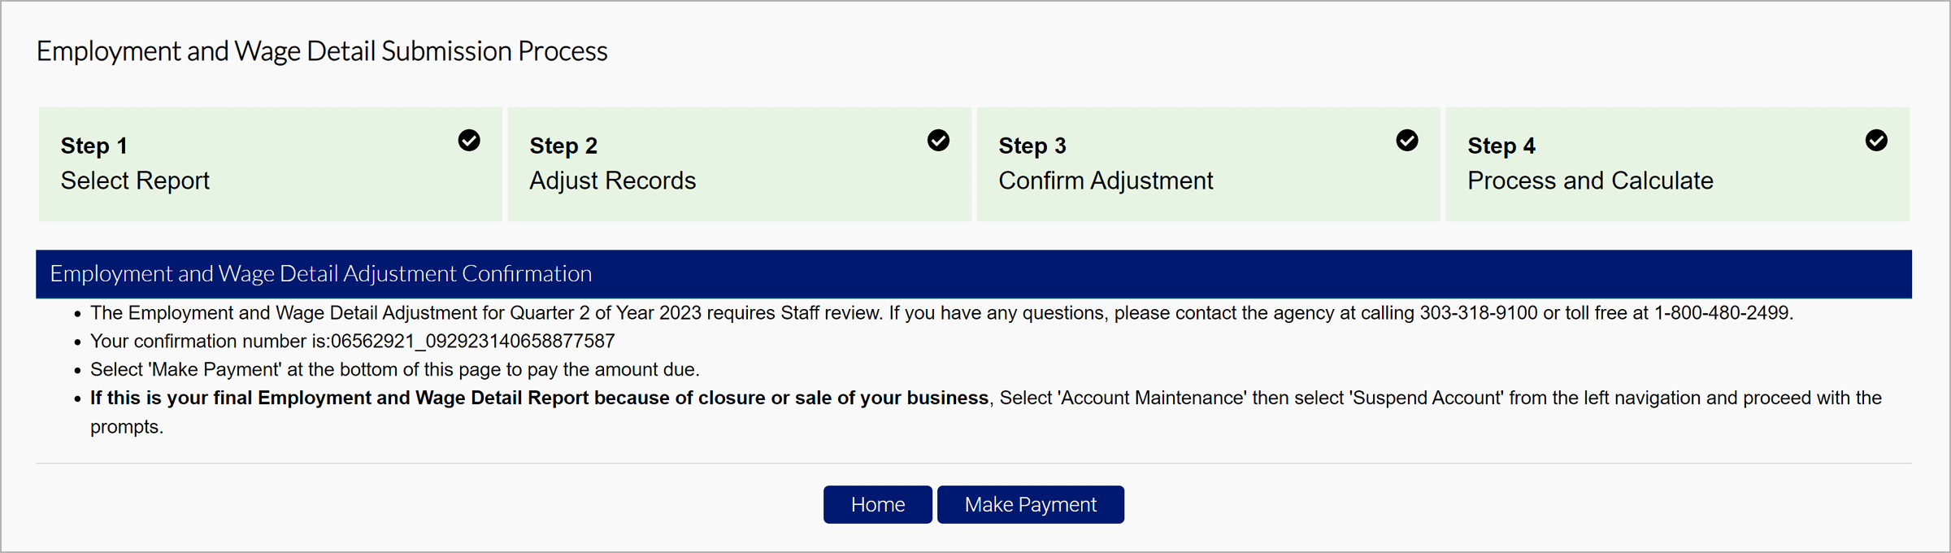Screen dimensions: 1951x553
Task: Click the 'Select Report' step label
Action: coord(135,181)
